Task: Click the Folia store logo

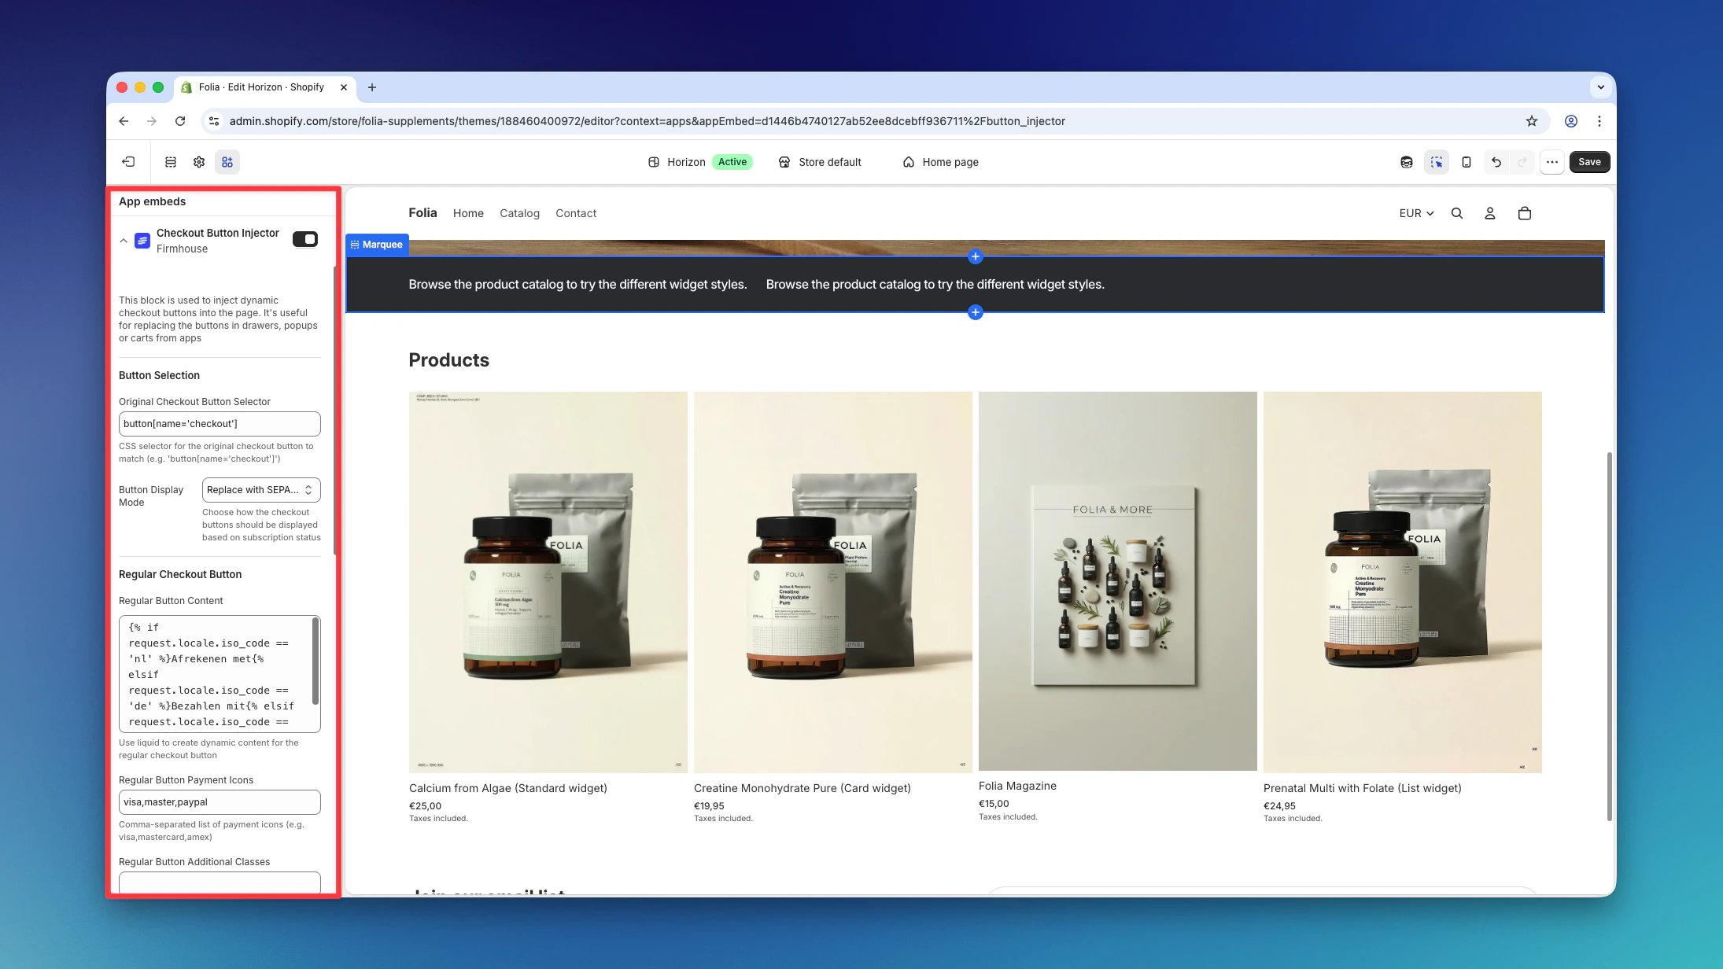Action: click(422, 212)
